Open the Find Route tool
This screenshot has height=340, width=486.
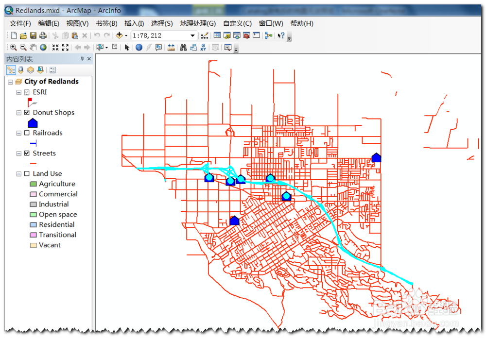click(193, 48)
